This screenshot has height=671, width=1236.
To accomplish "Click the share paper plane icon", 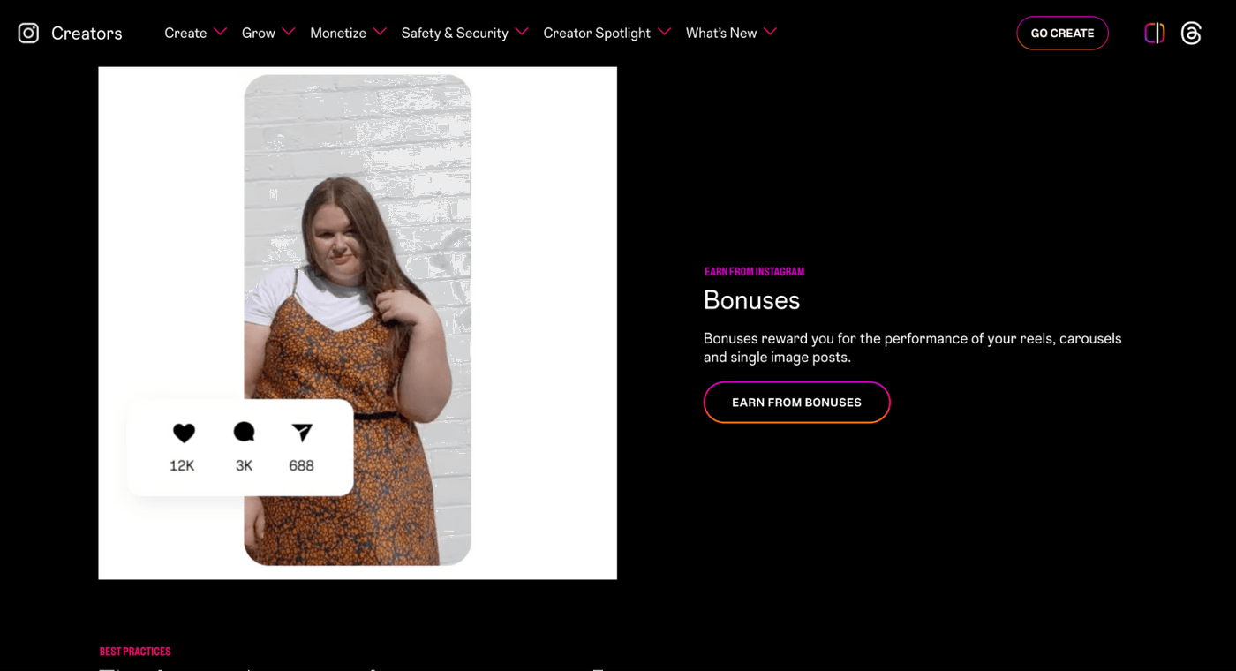I will tap(302, 432).
